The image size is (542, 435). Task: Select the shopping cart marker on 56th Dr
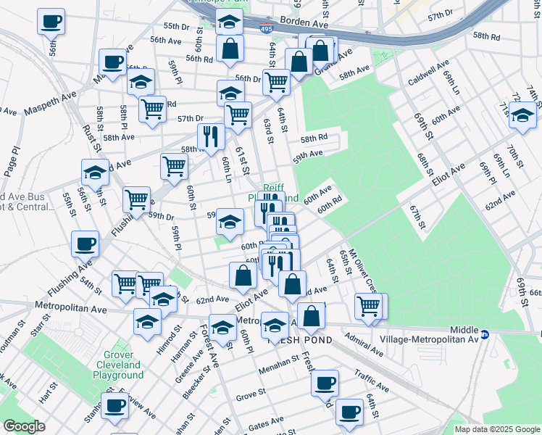275,82
